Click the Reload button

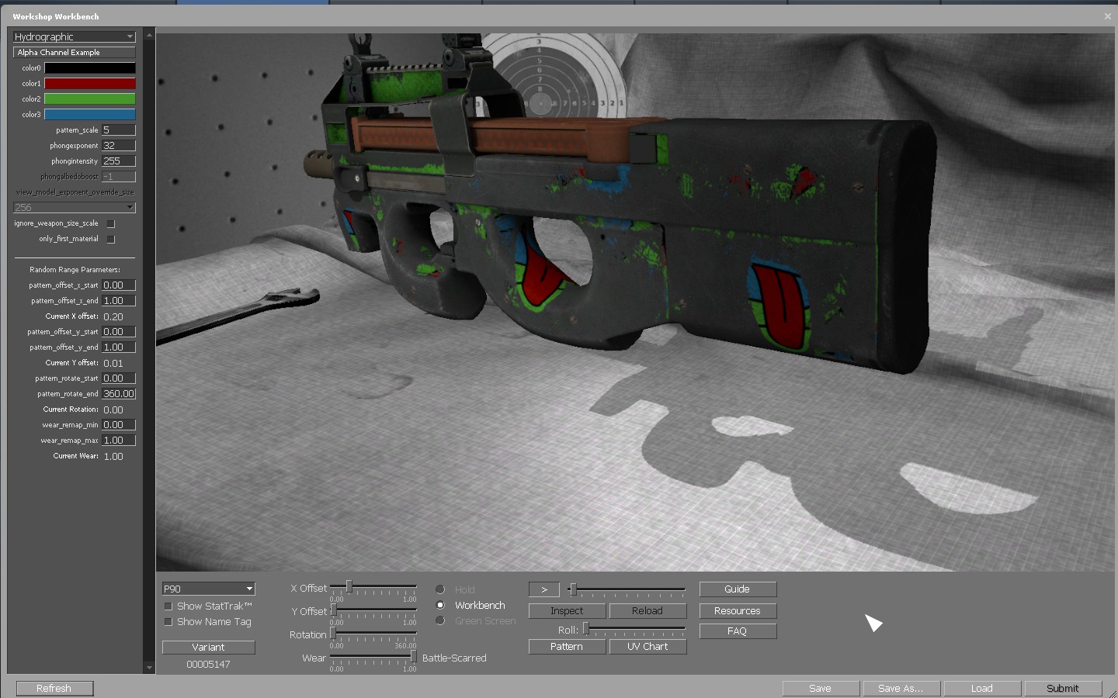(x=648, y=611)
